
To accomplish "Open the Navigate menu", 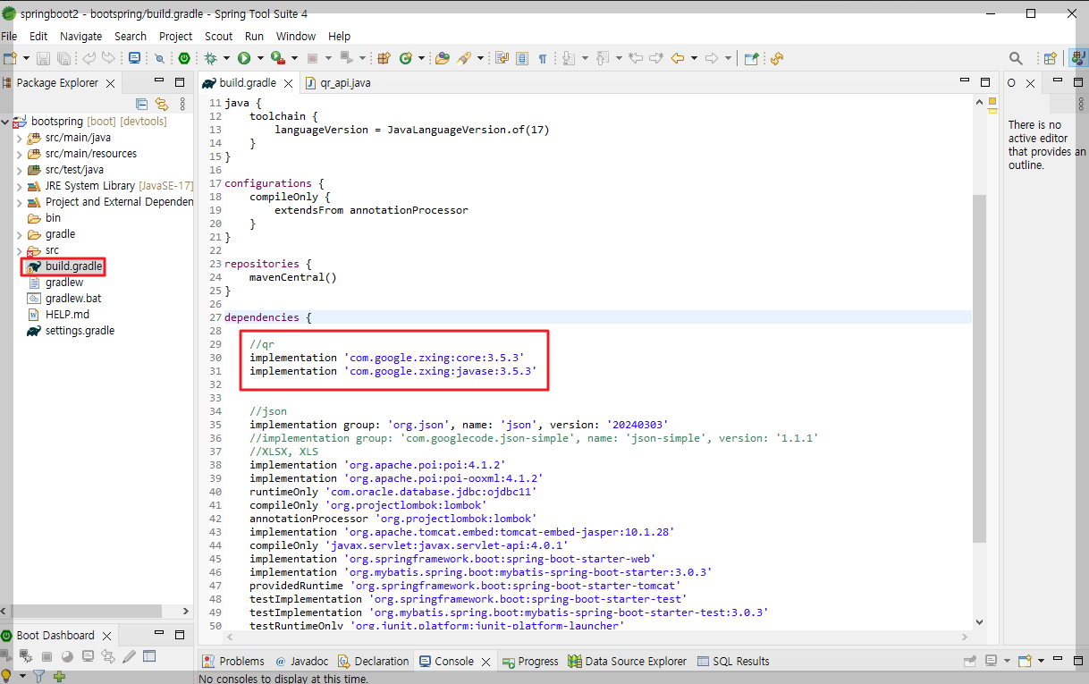I will click(x=80, y=36).
